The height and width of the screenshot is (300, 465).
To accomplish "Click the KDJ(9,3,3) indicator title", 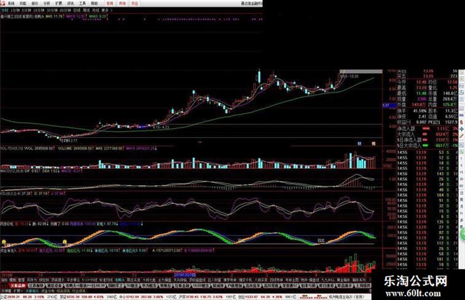I will tap(8, 194).
